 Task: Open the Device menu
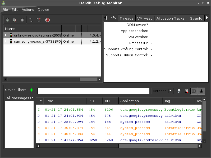click(43, 10)
